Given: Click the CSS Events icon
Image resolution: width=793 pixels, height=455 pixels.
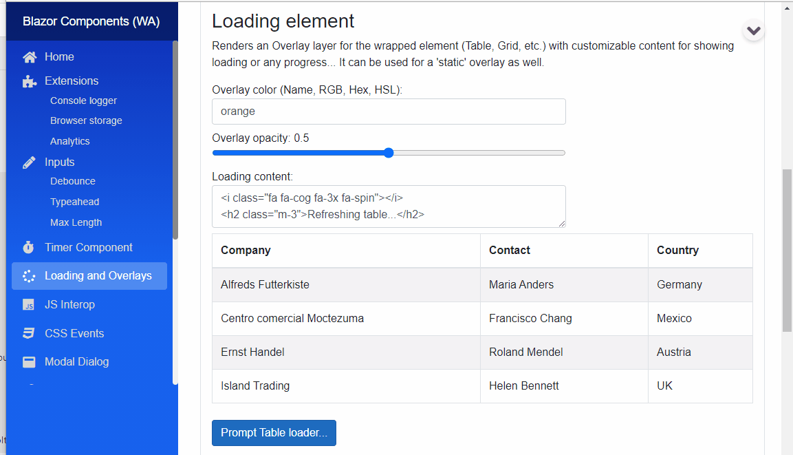Looking at the screenshot, I should 28,332.
